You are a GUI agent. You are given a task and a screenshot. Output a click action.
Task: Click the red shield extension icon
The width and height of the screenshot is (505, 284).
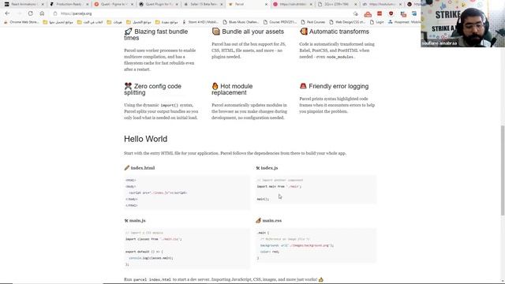[x=391, y=13]
